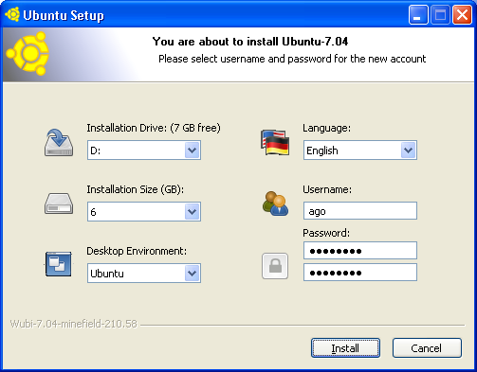Expand the Language dropdown set to English
This screenshot has height=372, width=477.
(x=360, y=151)
